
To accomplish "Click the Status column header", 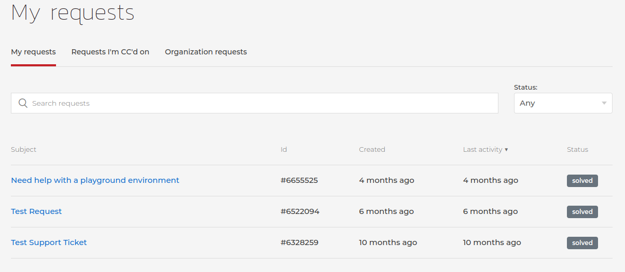I will 577,149.
